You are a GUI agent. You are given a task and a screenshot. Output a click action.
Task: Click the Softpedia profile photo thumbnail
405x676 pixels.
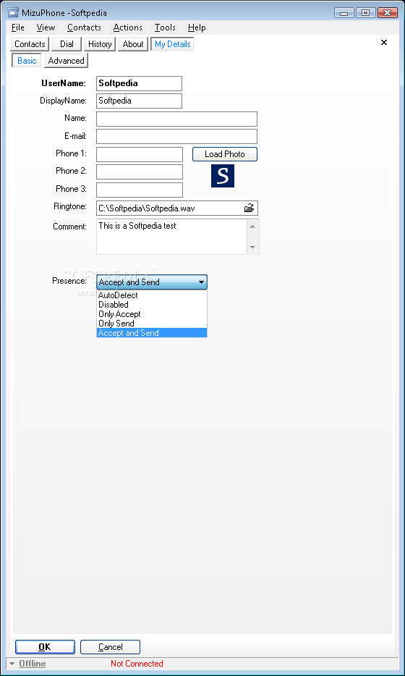222,176
